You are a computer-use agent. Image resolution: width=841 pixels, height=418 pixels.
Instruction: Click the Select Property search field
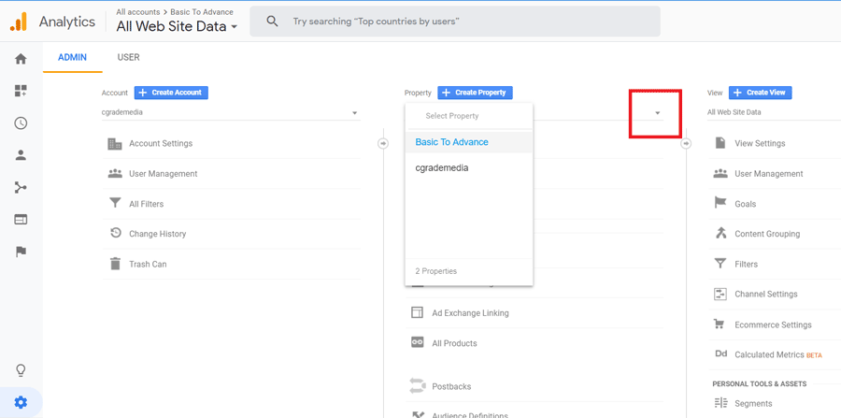click(x=469, y=116)
